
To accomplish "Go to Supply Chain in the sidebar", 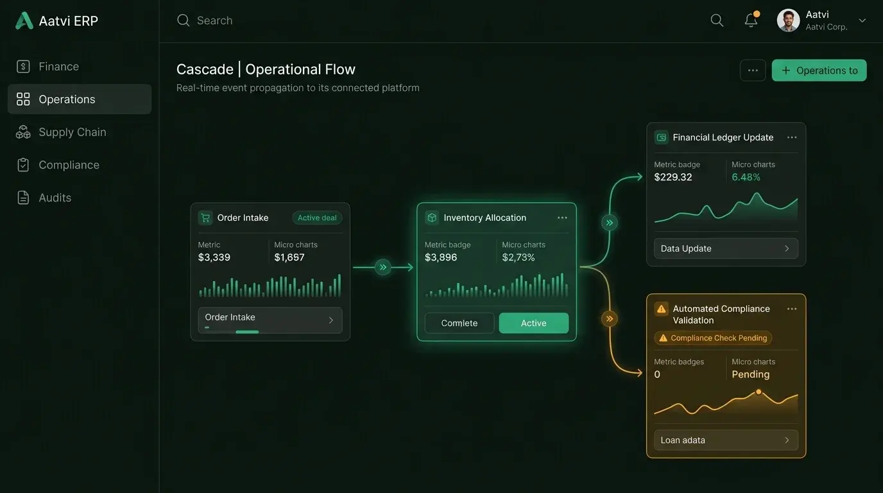I will tap(80, 132).
